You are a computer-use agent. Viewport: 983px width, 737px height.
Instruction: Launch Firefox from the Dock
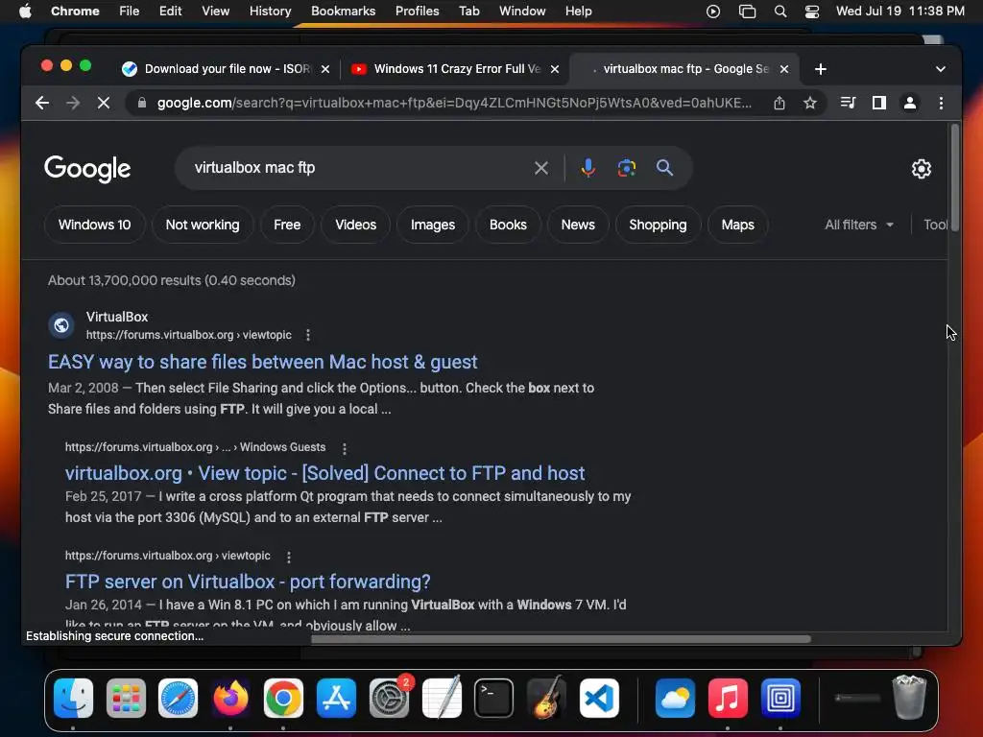coord(230,699)
